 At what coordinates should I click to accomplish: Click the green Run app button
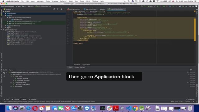(158, 6)
